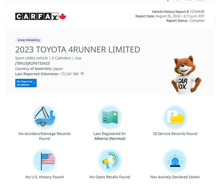This screenshot has width=219, height=185.
Task: Click the CARFAX Canada logo
Action: [41, 16]
